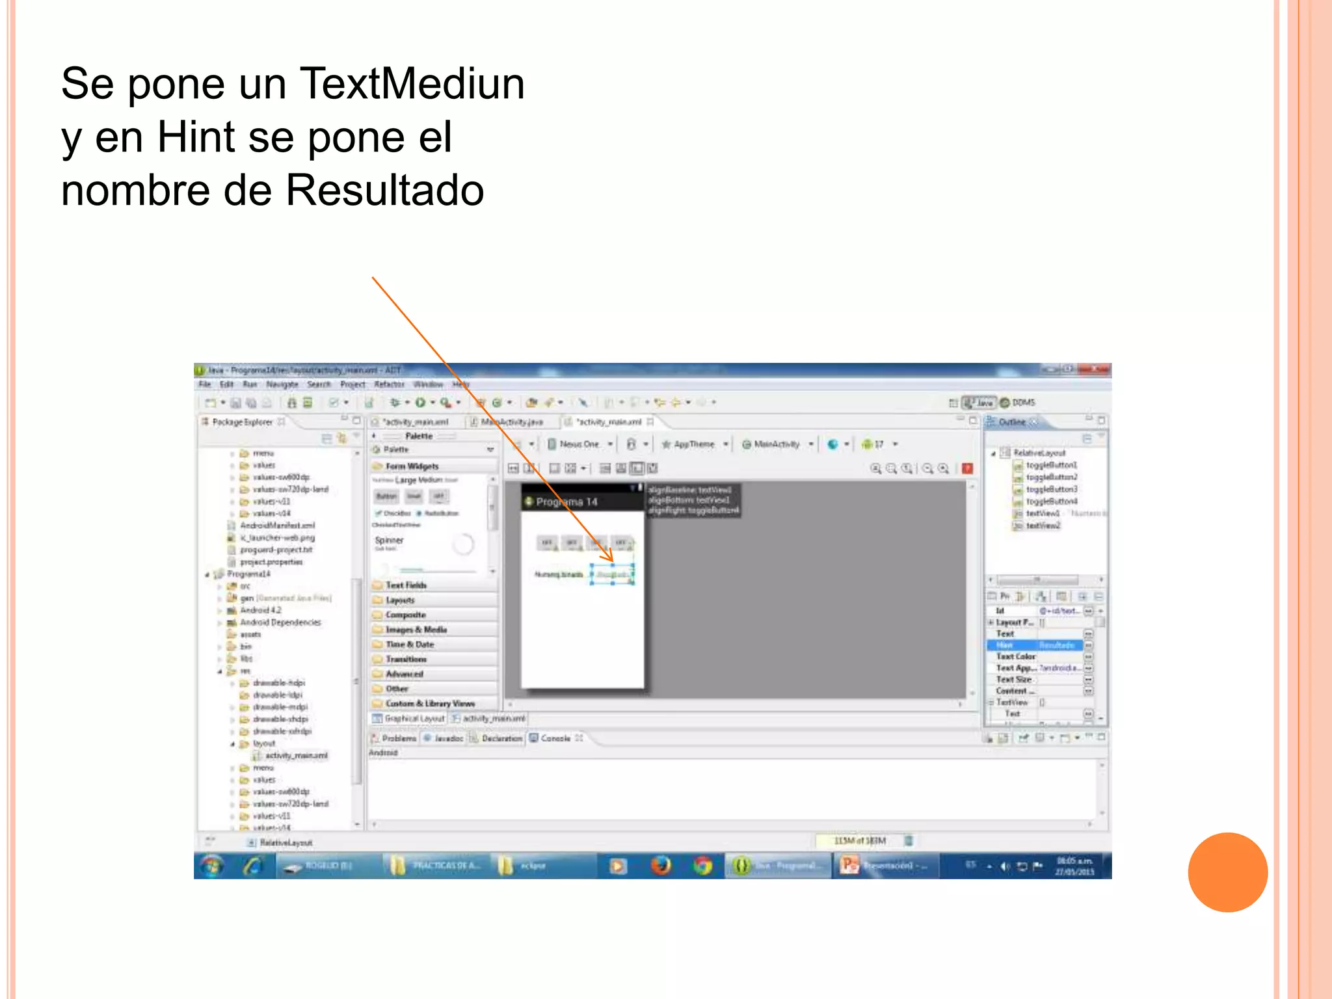Collapse the RelativeLayout node in Outline
This screenshot has width=1332, height=999.
[993, 453]
